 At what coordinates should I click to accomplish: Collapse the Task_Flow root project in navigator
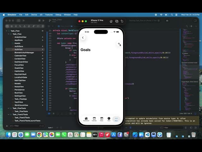7,31
